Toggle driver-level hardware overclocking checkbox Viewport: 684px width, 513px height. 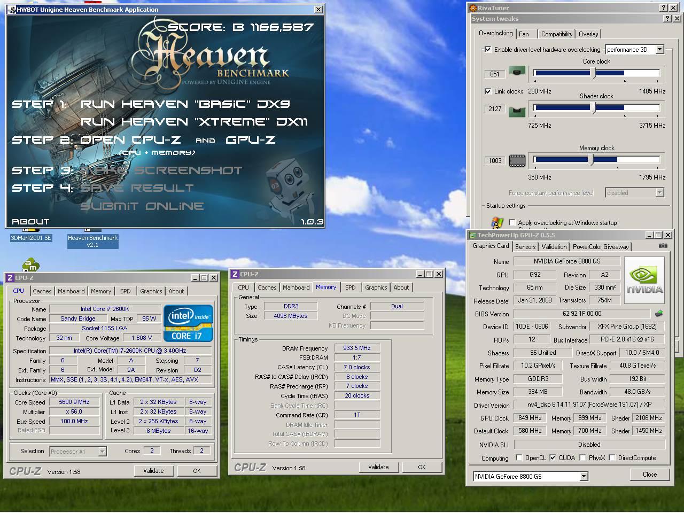(488, 49)
